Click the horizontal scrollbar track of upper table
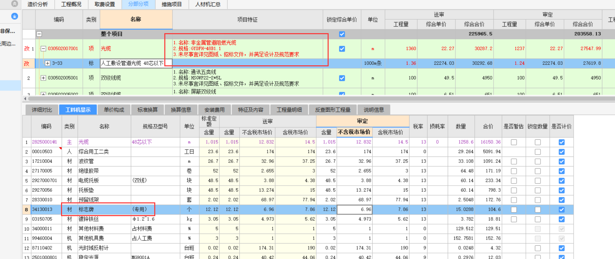Screen dimensions: 615x259 [x=321, y=99]
